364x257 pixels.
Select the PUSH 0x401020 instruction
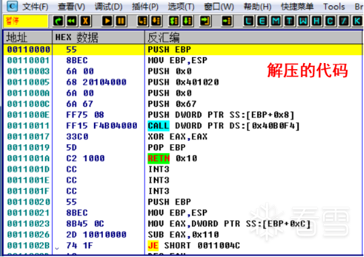click(183, 82)
